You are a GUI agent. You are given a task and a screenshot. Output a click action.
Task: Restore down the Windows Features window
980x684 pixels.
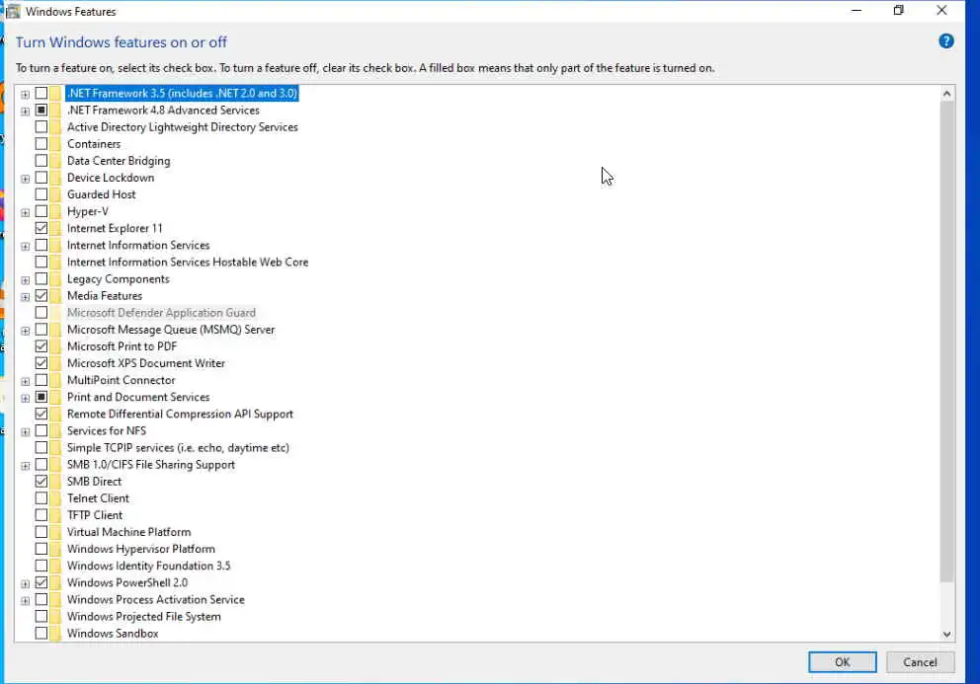[898, 11]
